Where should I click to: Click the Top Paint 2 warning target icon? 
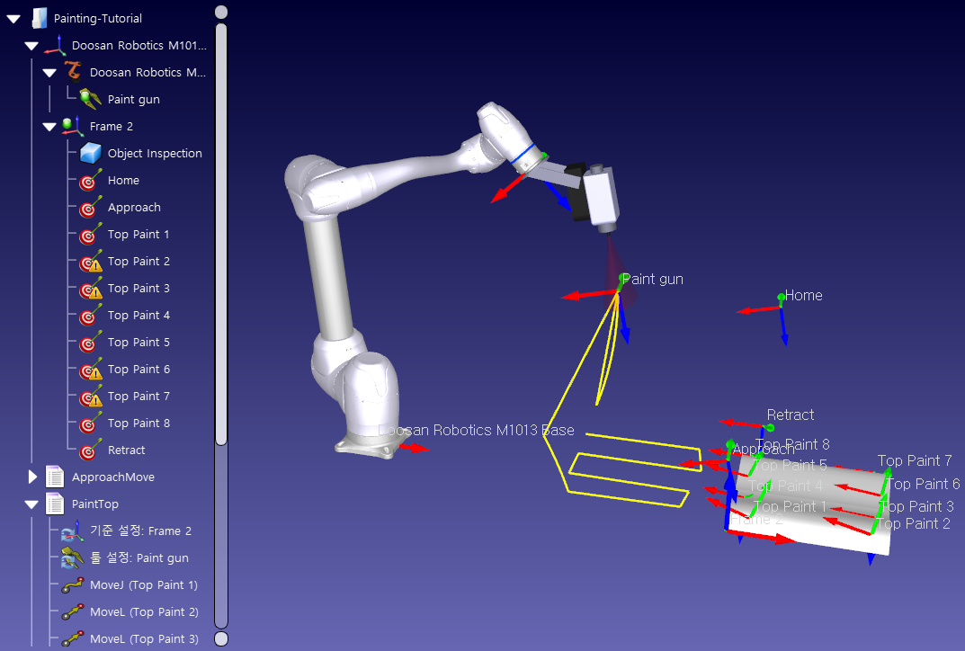point(90,262)
